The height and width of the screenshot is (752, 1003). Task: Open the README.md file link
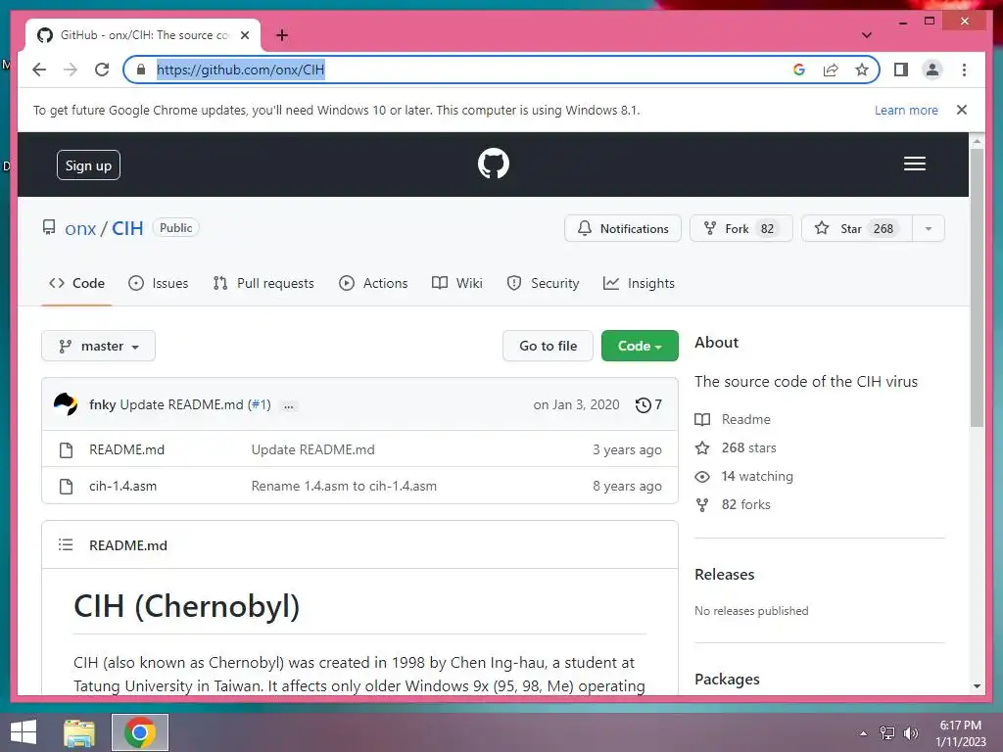point(126,450)
